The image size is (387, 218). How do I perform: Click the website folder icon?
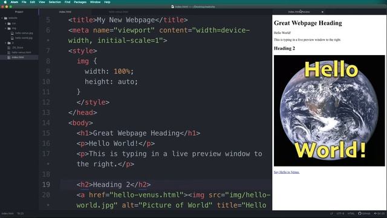[5, 18]
